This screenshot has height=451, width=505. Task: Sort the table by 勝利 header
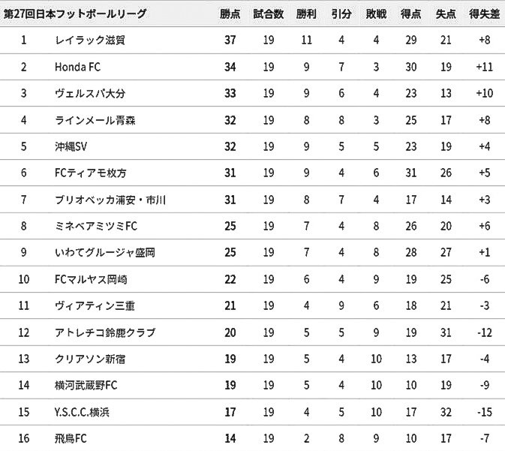coord(306,14)
